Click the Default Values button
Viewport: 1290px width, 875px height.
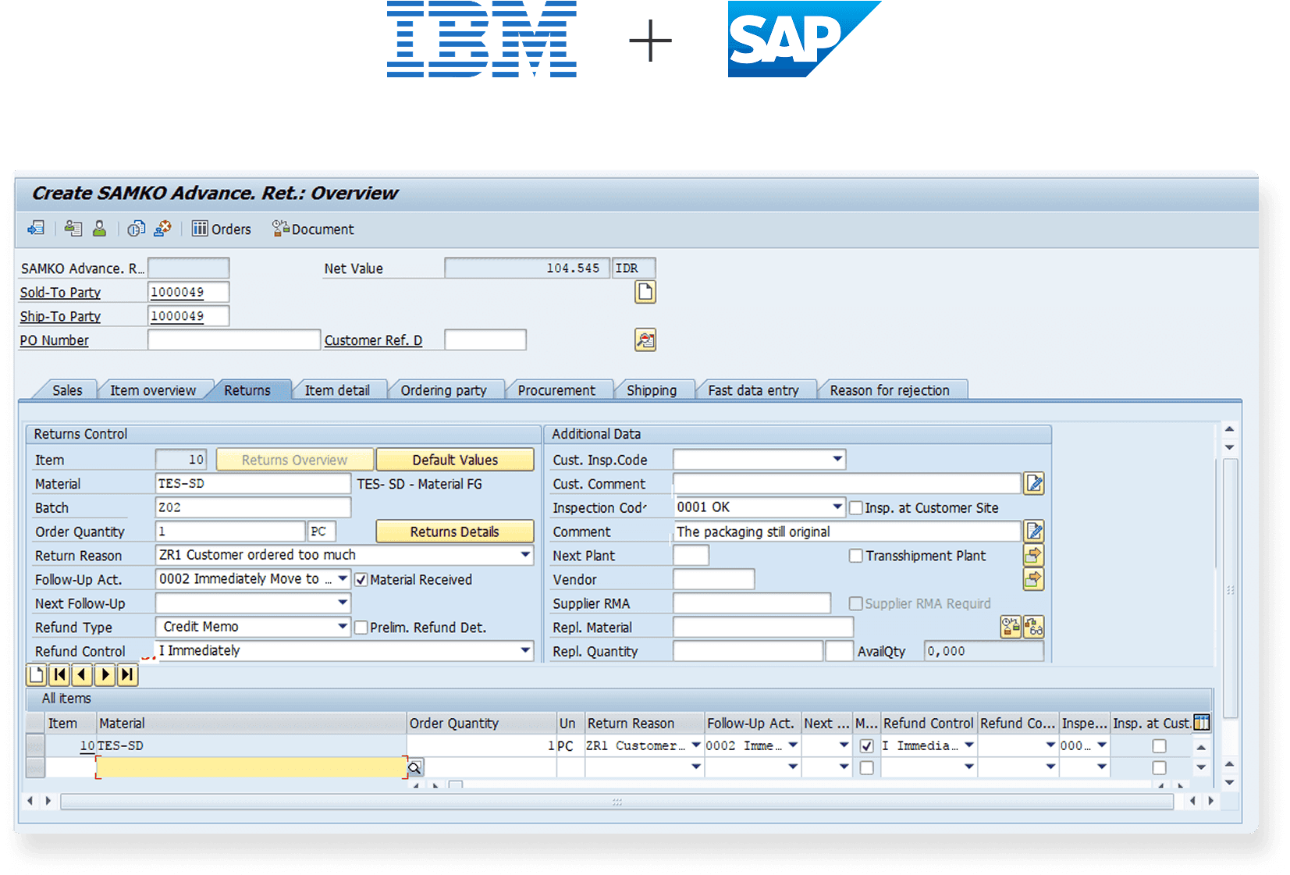[x=455, y=460]
